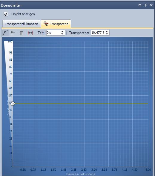Screen dimensions: 155x176
Task: Click into the Transparenz percent field
Action: (98, 33)
